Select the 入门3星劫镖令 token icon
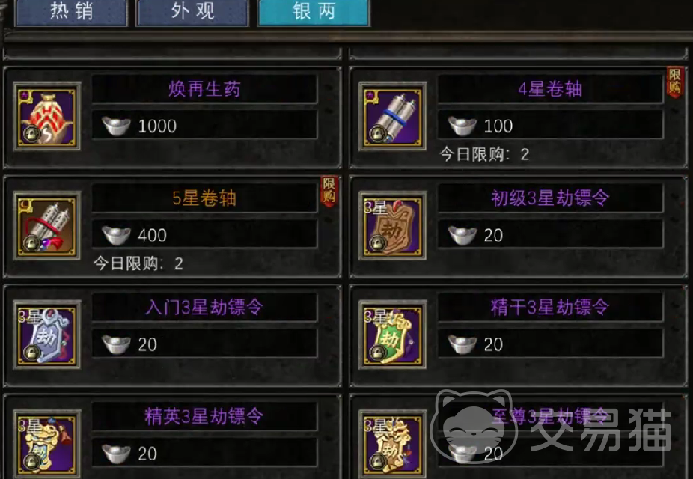This screenshot has width=693, height=479. tap(47, 335)
